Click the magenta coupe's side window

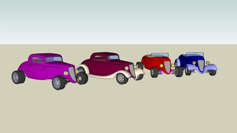(38, 60)
